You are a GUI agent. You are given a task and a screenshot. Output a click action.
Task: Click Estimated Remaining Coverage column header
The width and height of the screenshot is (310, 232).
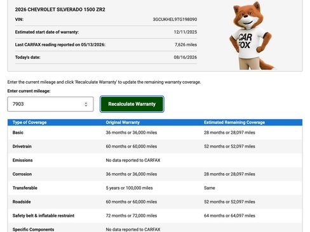(x=234, y=122)
